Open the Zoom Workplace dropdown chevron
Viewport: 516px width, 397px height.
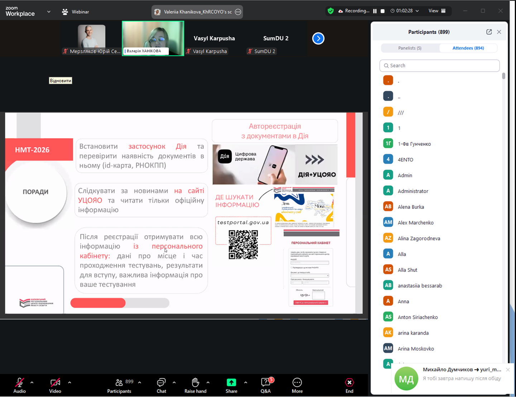point(49,12)
